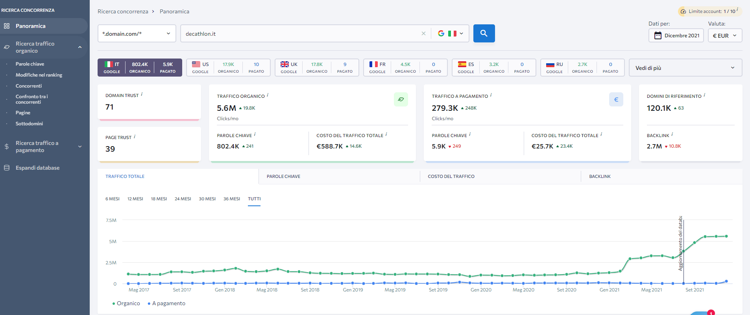The image size is (750, 315).
Task: Collapse Ricerca traffico organico section
Action: [x=44, y=47]
